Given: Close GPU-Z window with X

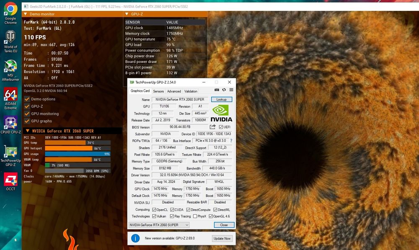Looking at the screenshot, I should pyautogui.click(x=229, y=82).
